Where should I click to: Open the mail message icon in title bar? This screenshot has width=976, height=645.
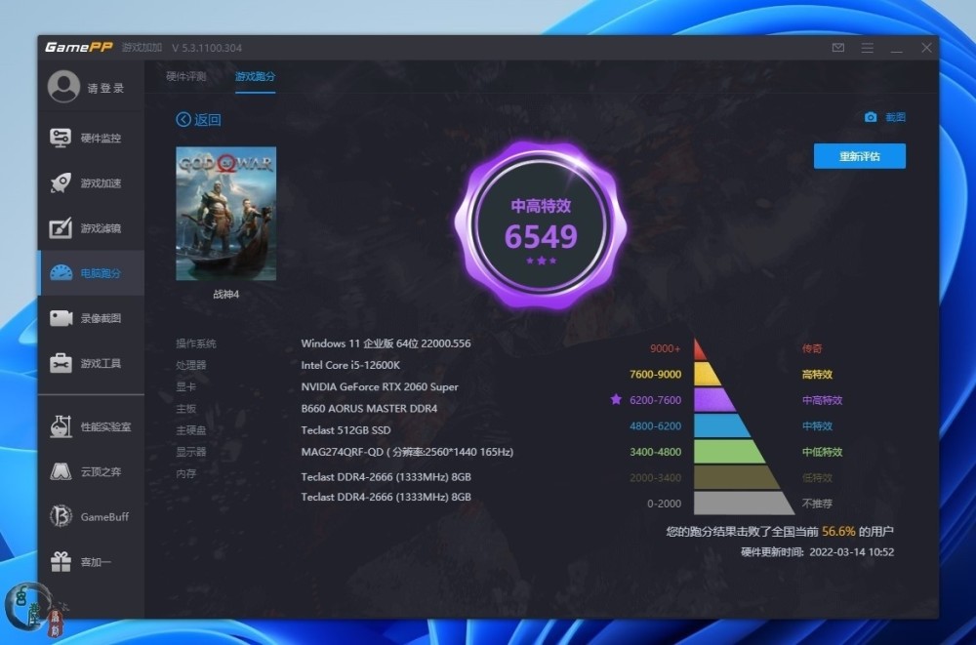[838, 48]
